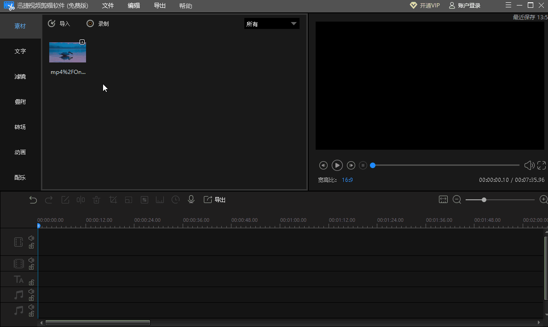The width and height of the screenshot is (548, 327).
Task: Click the 开通VIP button
Action: [425, 5]
